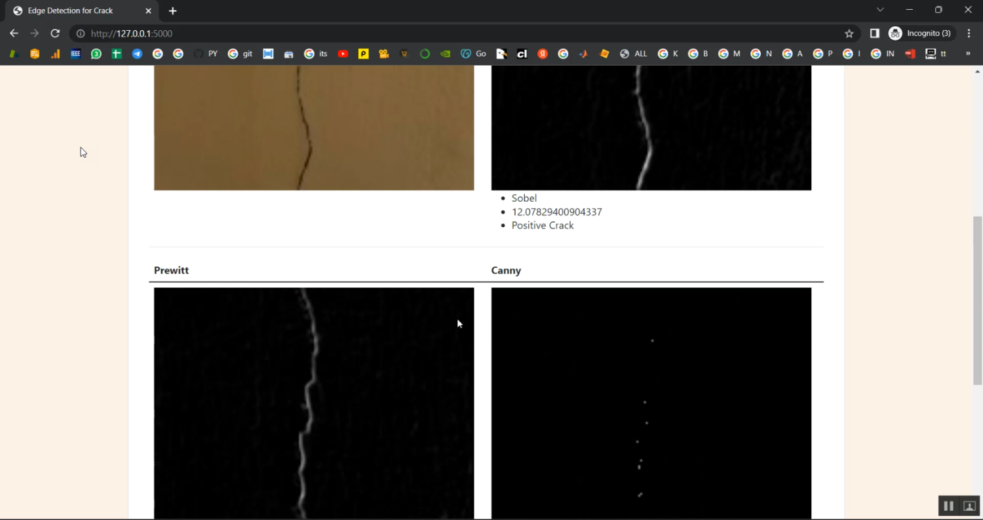The height and width of the screenshot is (520, 983).
Task: Show hidden bookmarks with the overflow chevron
Action: click(968, 54)
